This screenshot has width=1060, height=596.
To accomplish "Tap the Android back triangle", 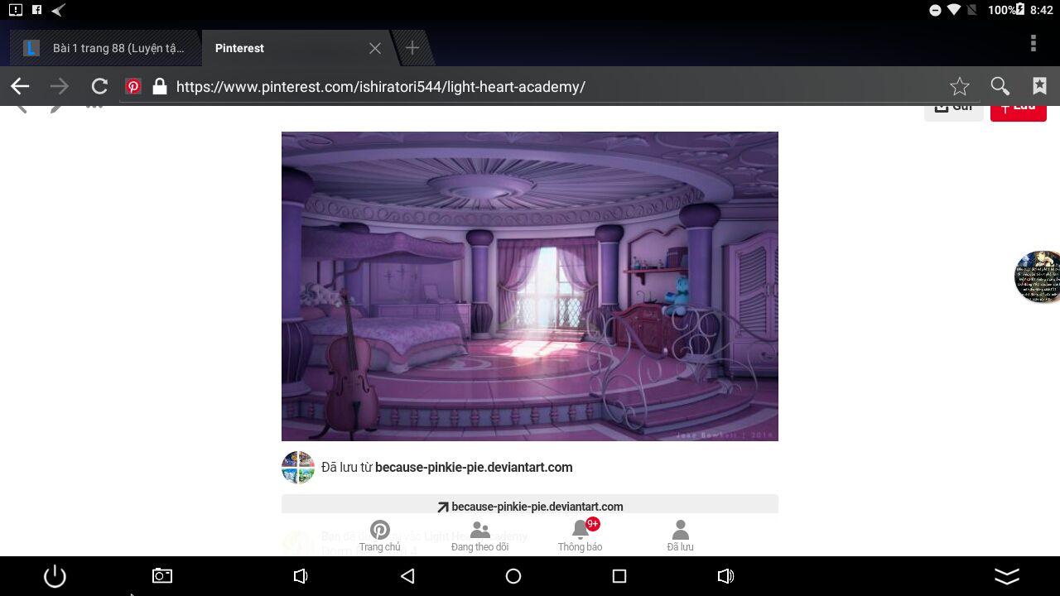I will pos(407,576).
